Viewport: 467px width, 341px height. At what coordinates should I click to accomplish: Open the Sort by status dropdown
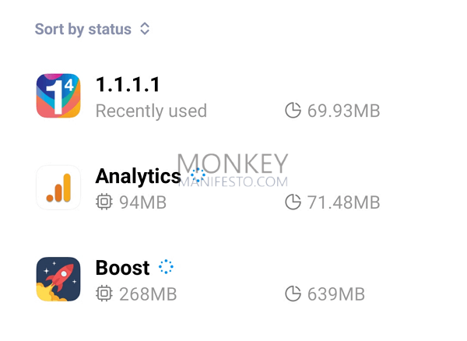pos(93,29)
